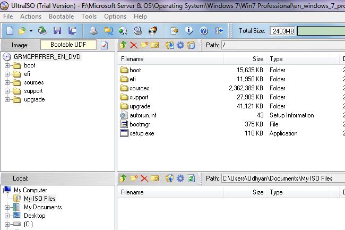
Task: Click the Make CD/DVD Image drive icon
Action: [93, 31]
